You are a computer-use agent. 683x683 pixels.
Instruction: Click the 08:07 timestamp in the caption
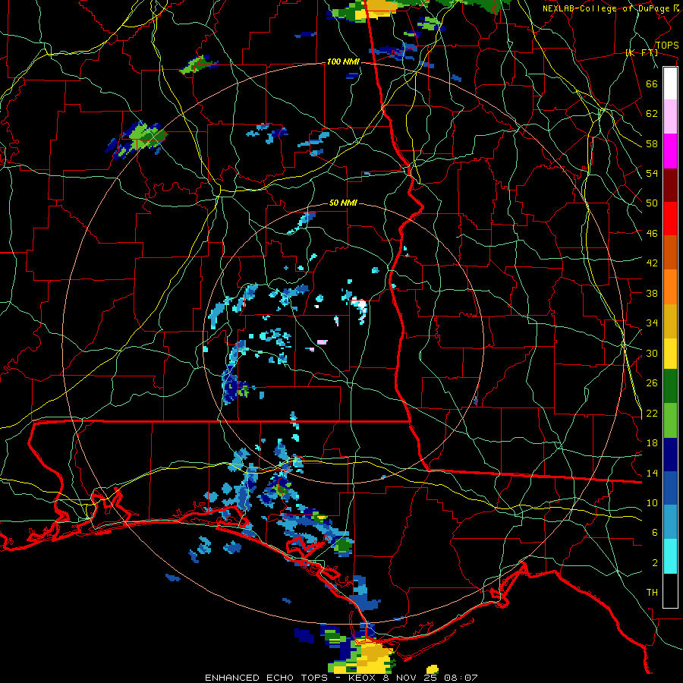tap(461, 678)
